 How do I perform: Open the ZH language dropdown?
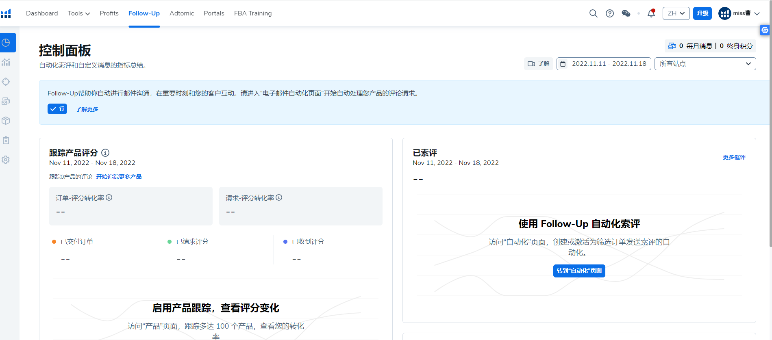(x=676, y=13)
